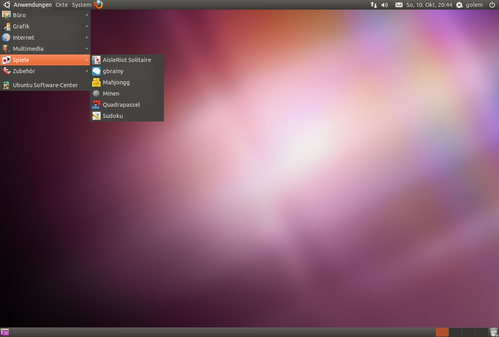Click the Ubuntu Software-Center icon
This screenshot has width=499, height=337.
point(6,85)
